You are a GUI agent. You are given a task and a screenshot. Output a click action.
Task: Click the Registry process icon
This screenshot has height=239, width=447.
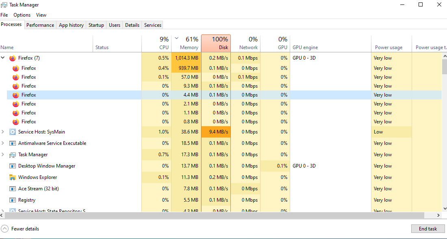[x=12, y=200]
